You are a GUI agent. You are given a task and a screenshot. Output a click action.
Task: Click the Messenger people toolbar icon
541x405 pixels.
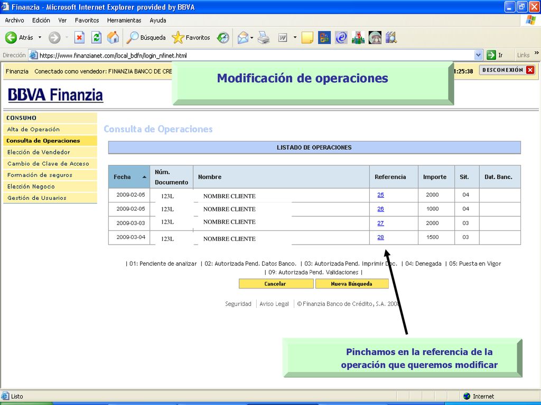(x=358, y=37)
